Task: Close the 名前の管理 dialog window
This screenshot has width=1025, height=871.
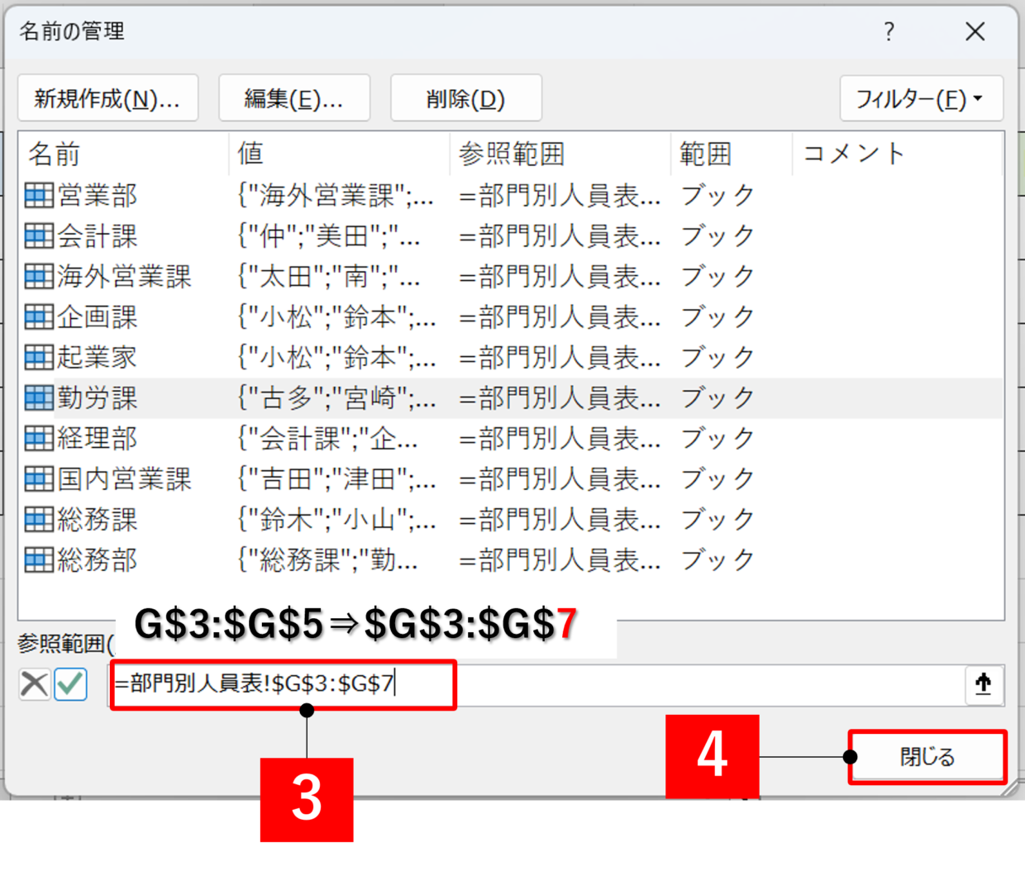Action: pos(975,32)
